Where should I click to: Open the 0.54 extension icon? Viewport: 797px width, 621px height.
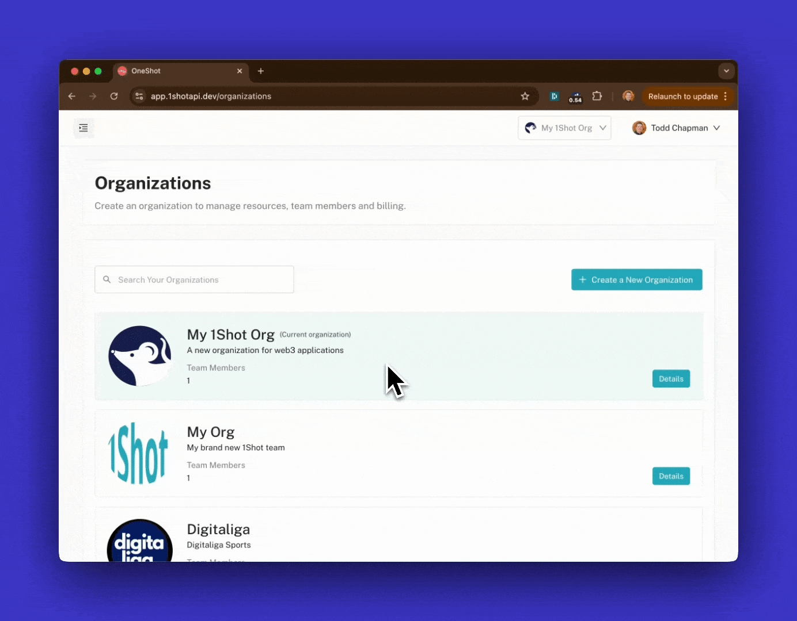click(x=575, y=97)
